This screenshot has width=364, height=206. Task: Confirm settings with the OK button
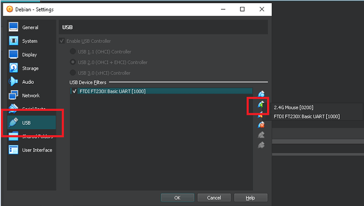click(177, 198)
